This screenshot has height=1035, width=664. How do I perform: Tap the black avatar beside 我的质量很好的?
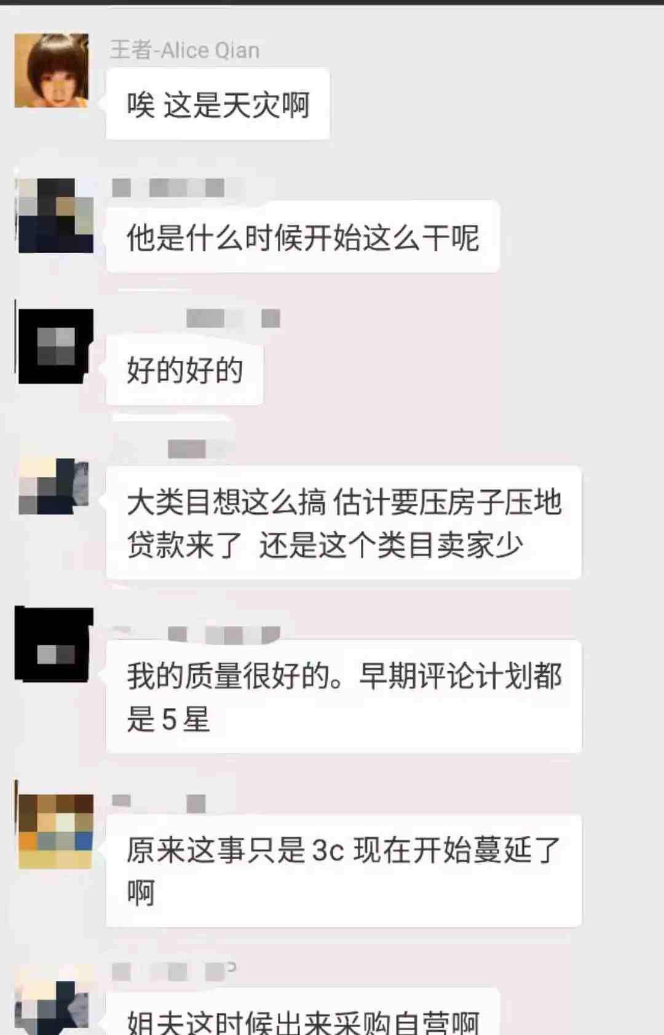coord(54,645)
